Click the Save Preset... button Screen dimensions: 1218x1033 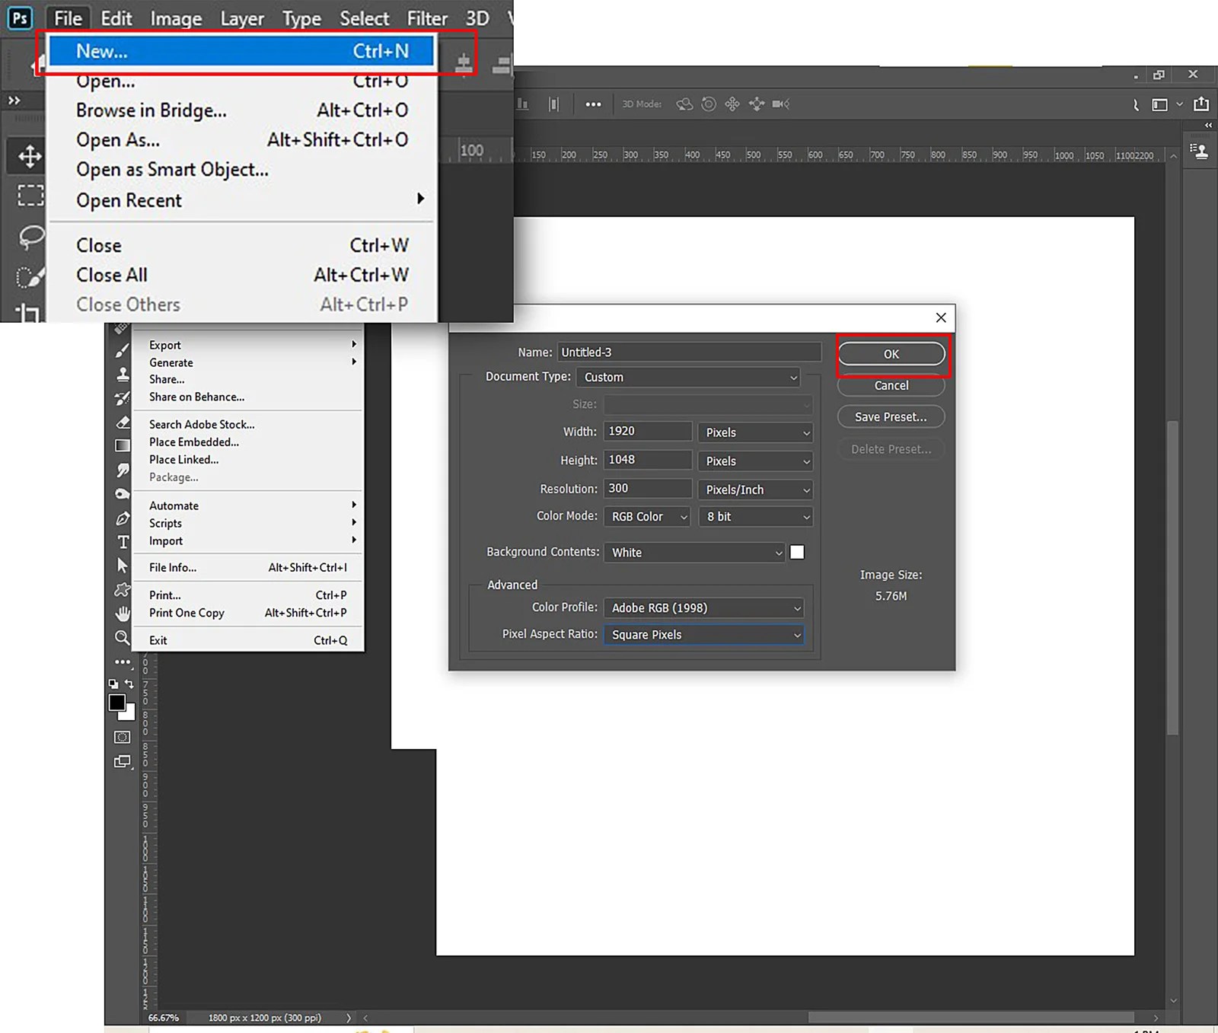click(891, 417)
